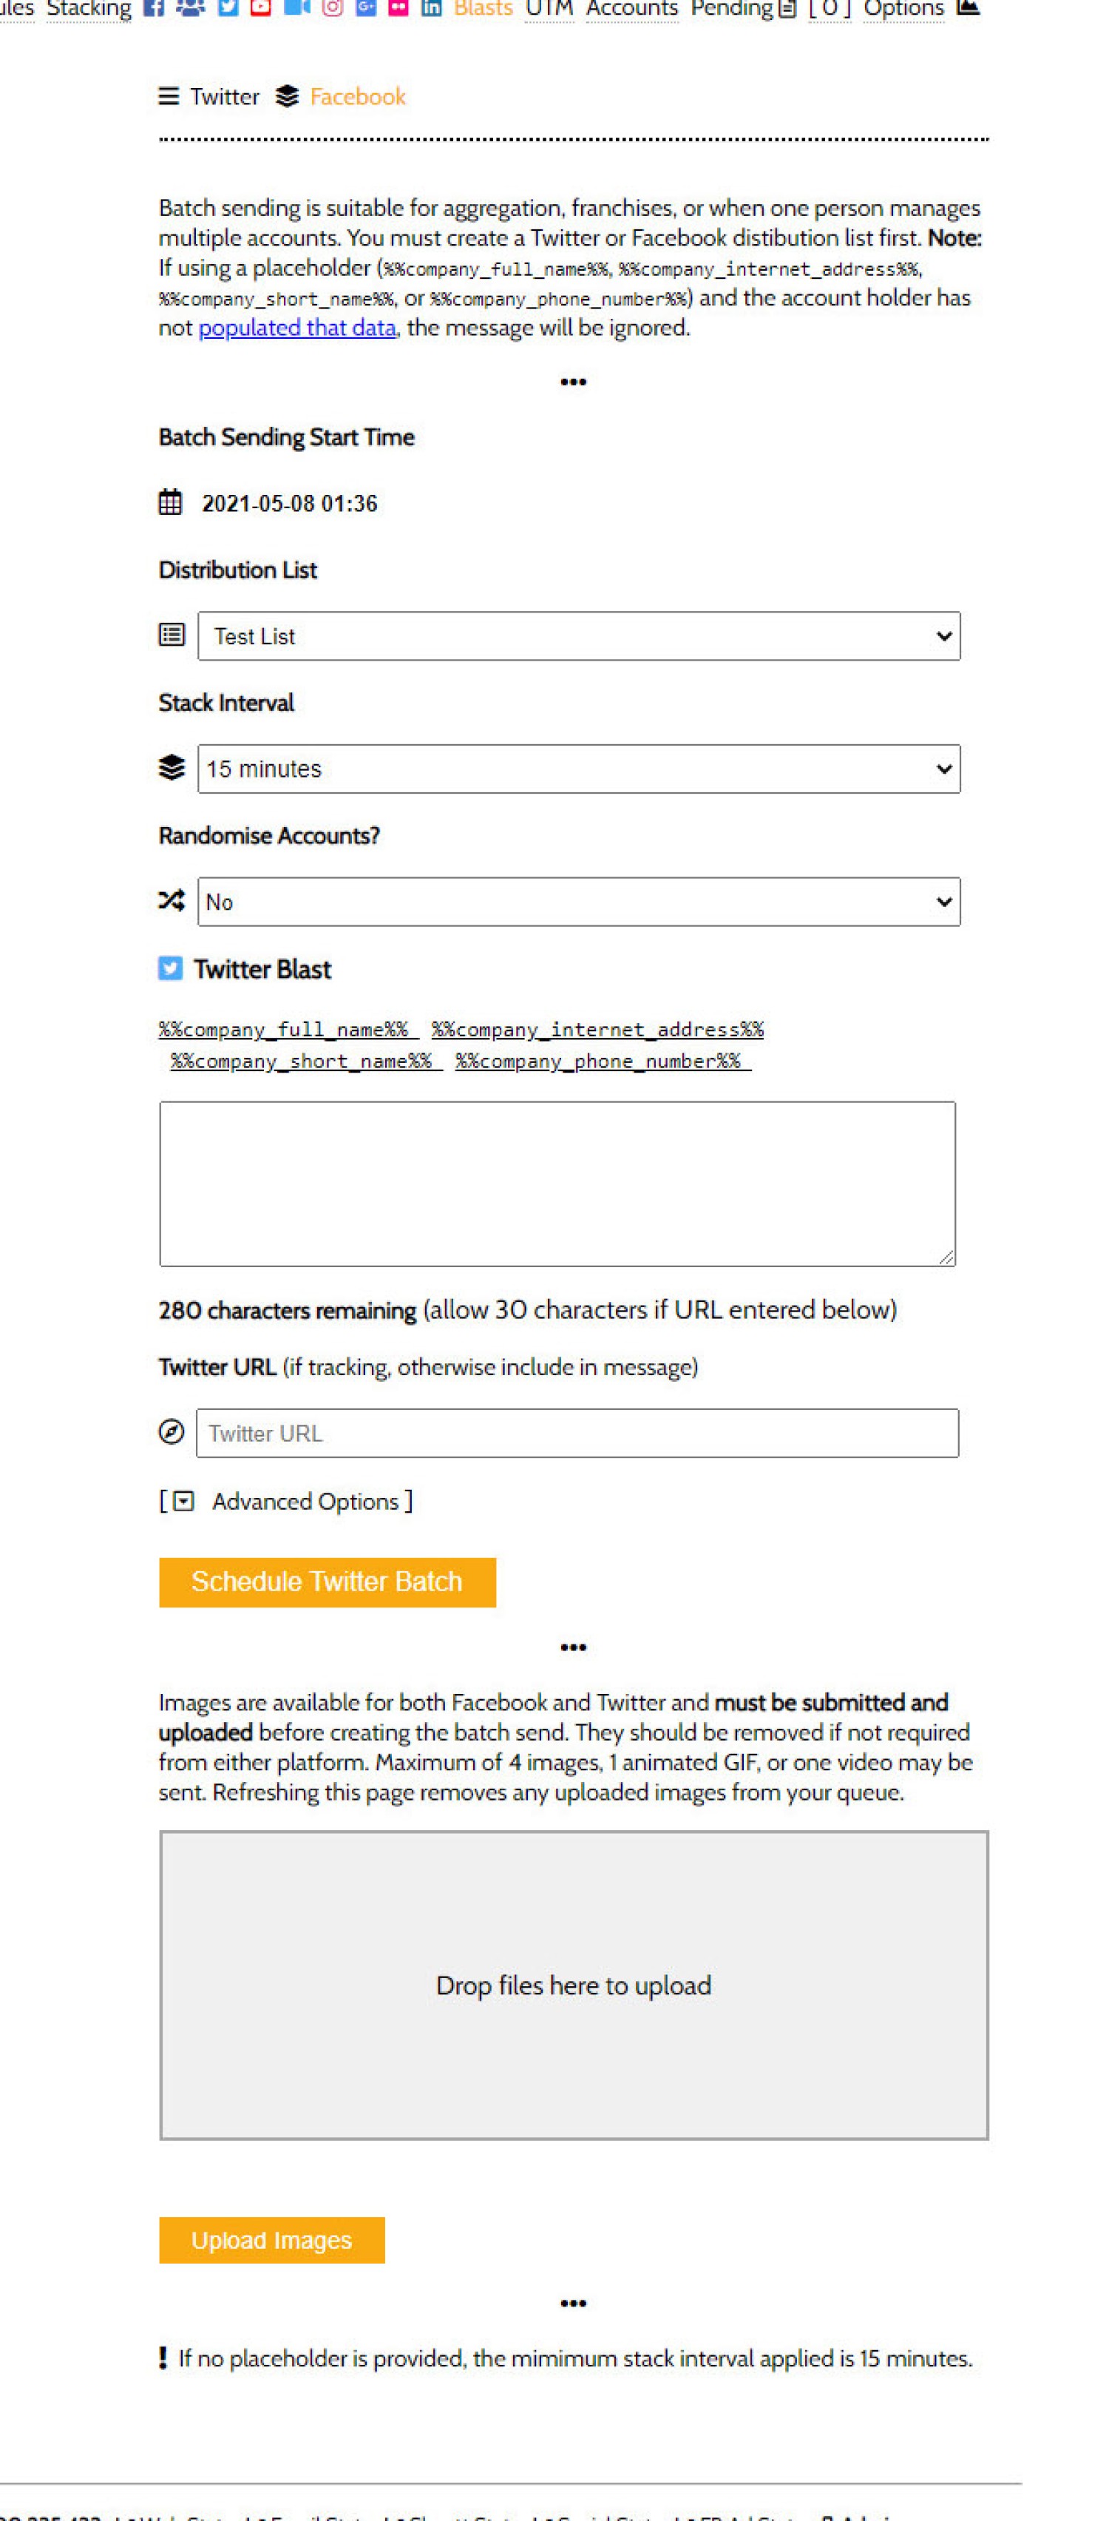Click the Flickr icon in top bar
The width and height of the screenshot is (1109, 2521).
pyautogui.click(x=399, y=8)
